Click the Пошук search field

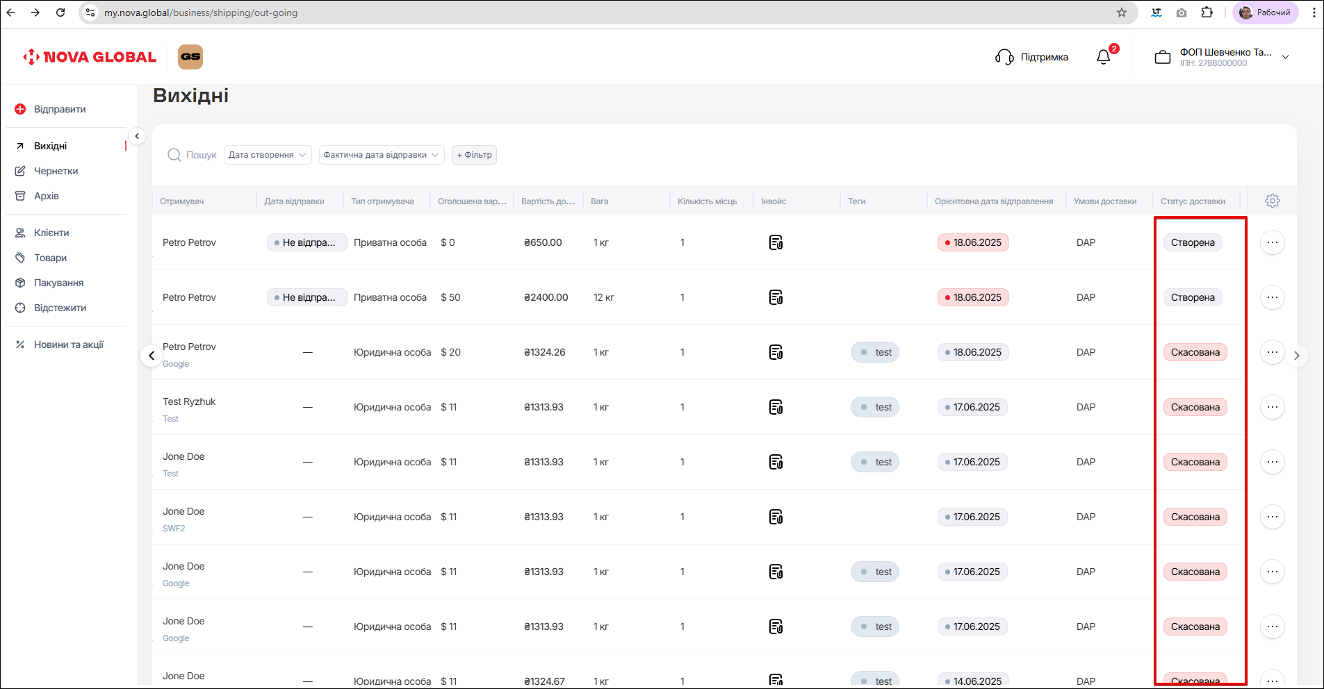[x=201, y=155]
